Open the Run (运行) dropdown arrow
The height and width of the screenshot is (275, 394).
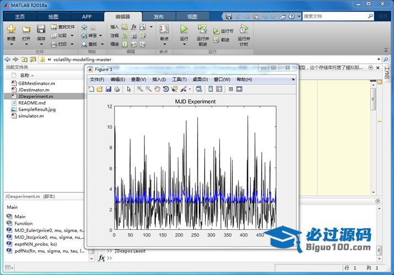click(184, 45)
